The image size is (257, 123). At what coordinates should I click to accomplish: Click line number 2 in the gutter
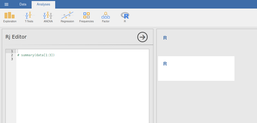12,55
